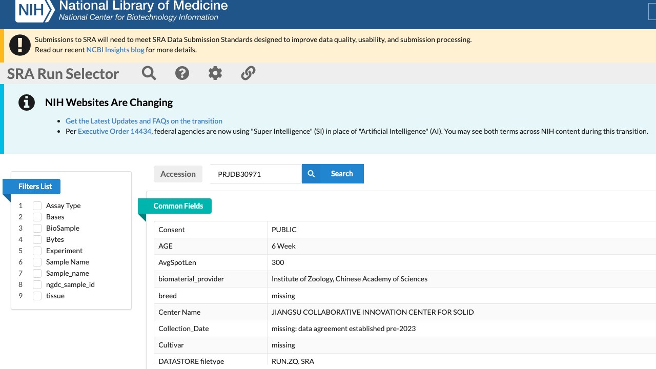This screenshot has width=656, height=369.
Task: Click the exclamation alert icon
Action: click(x=20, y=45)
